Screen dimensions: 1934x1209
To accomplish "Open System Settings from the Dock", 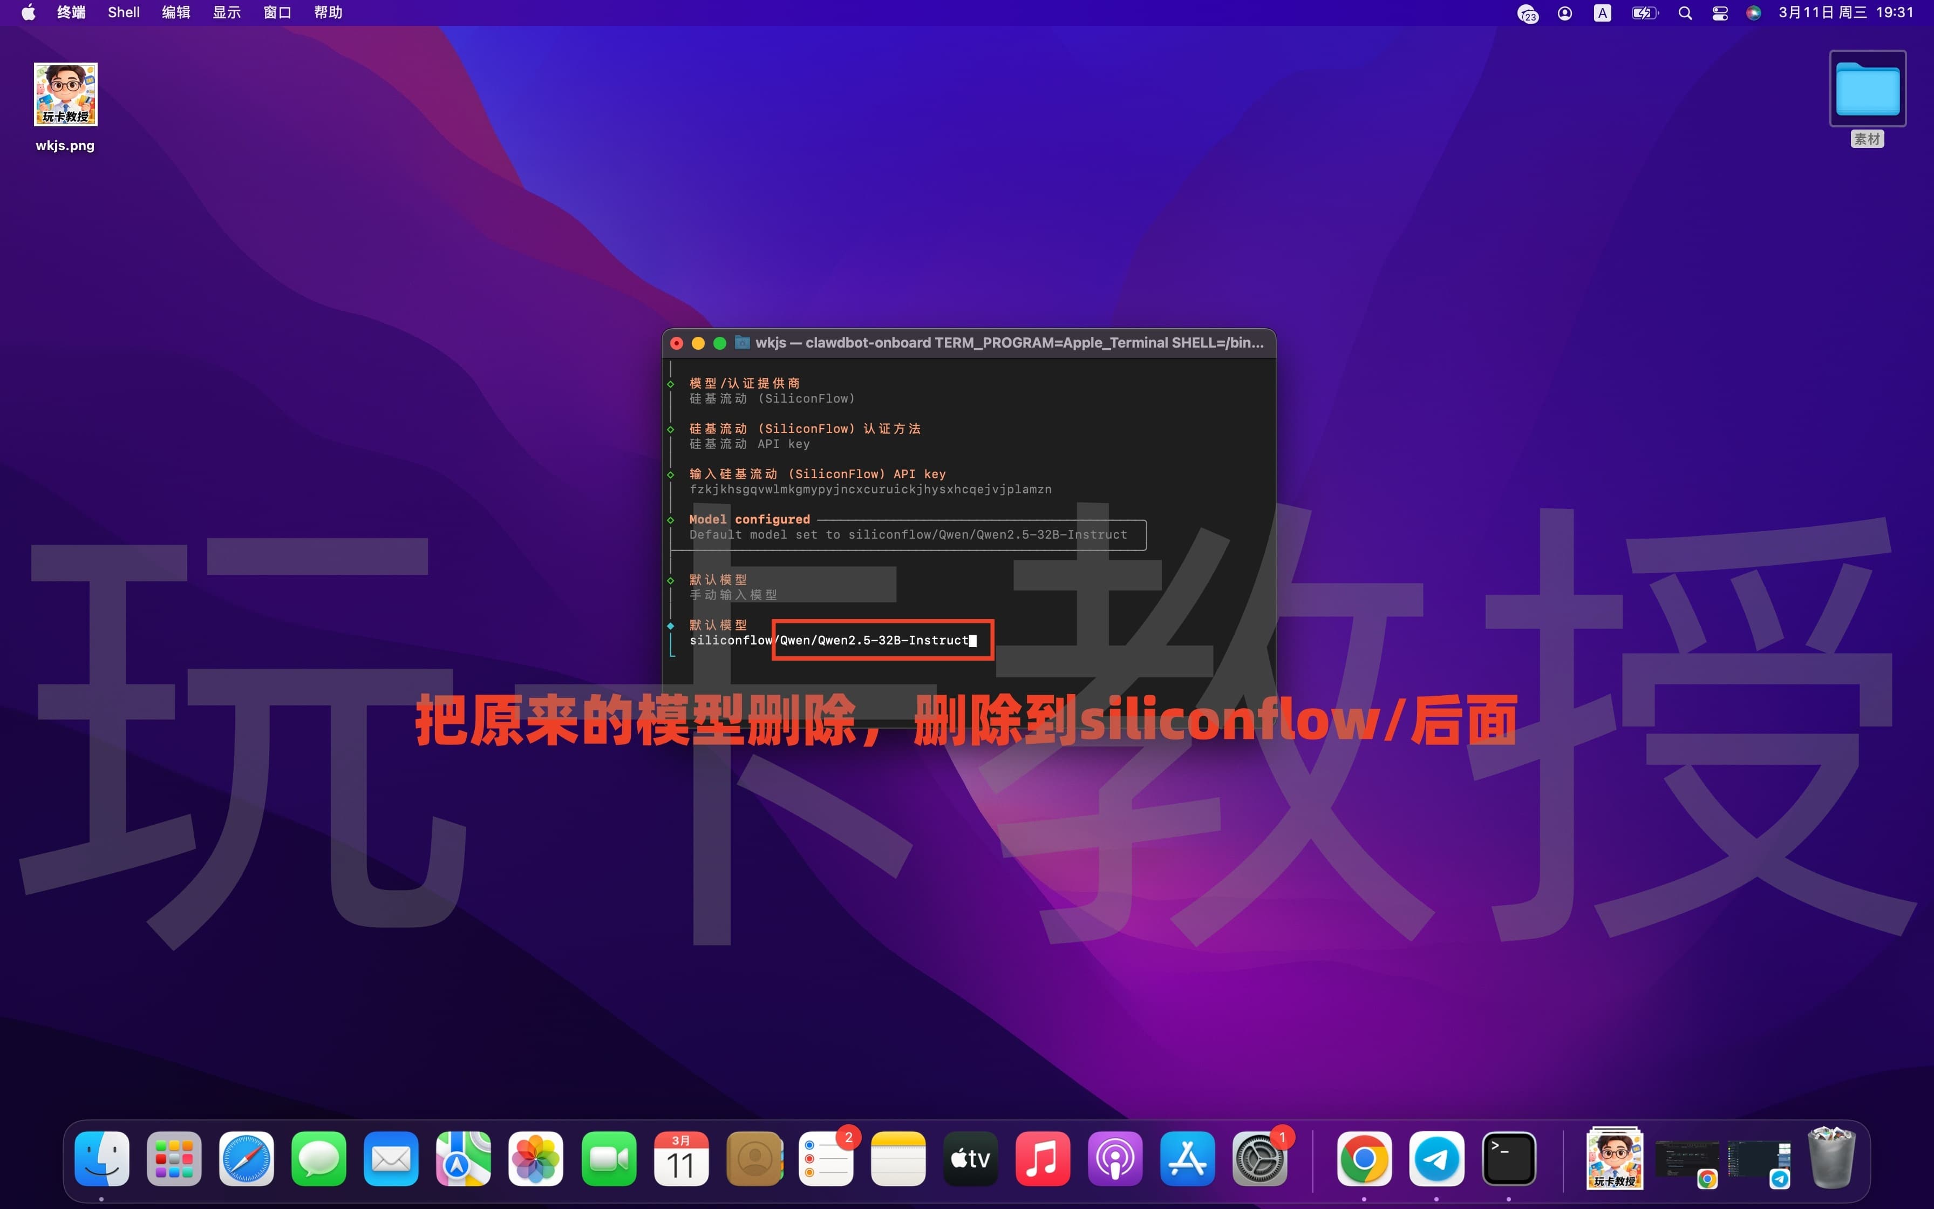I will coord(1259,1158).
